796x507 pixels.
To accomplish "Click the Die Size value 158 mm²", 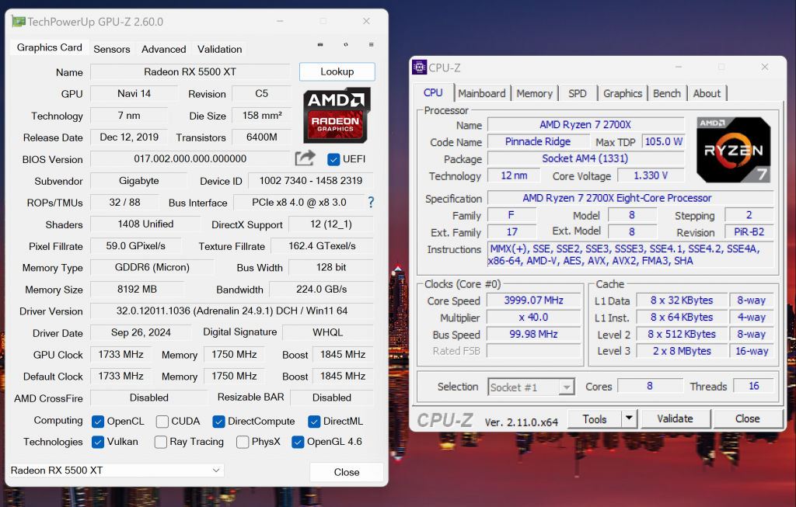I will click(x=262, y=116).
